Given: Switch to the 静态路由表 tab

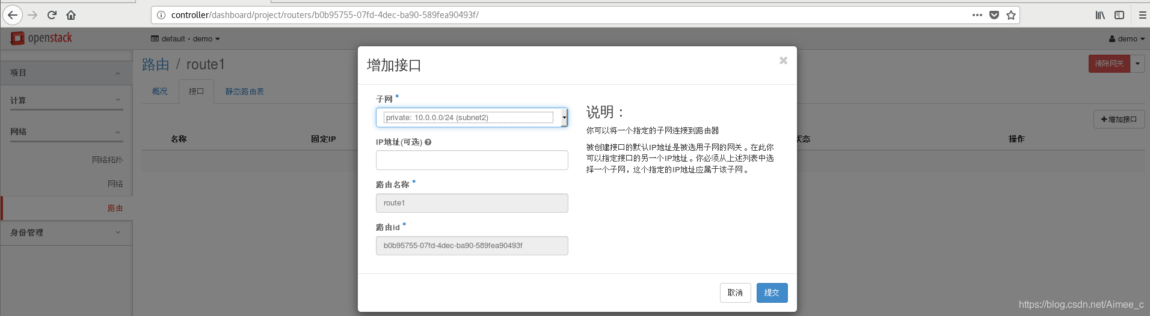Looking at the screenshot, I should pos(245,91).
